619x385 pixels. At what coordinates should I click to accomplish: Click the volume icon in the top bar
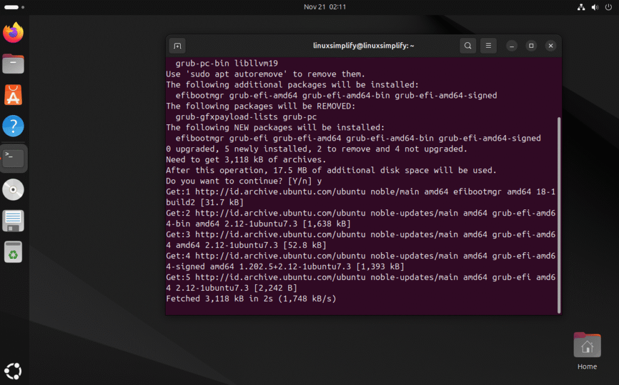click(594, 7)
